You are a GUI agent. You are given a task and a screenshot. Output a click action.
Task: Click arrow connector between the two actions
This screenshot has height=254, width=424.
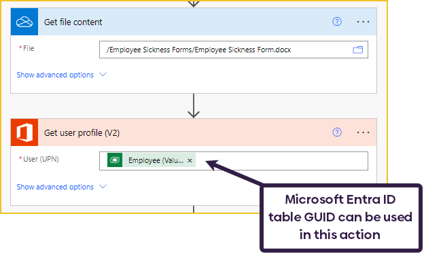(194, 106)
